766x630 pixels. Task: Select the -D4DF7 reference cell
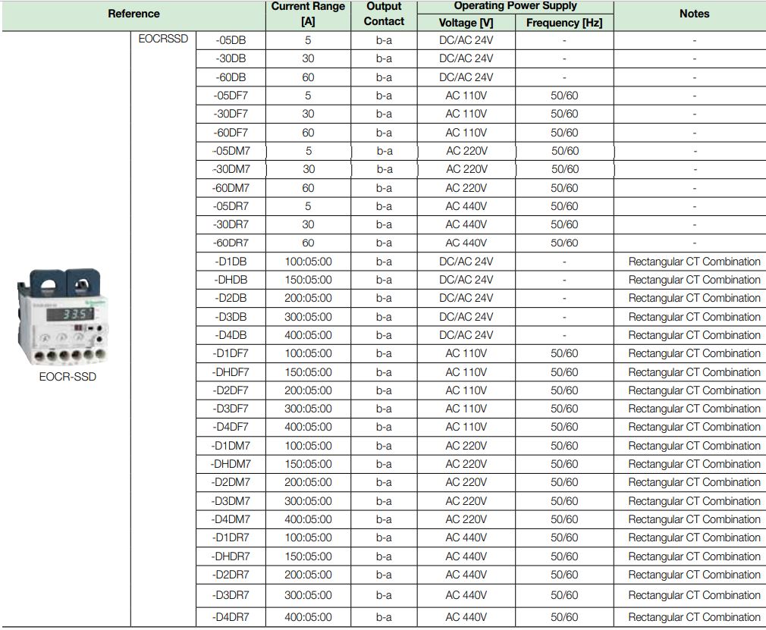pos(231,427)
